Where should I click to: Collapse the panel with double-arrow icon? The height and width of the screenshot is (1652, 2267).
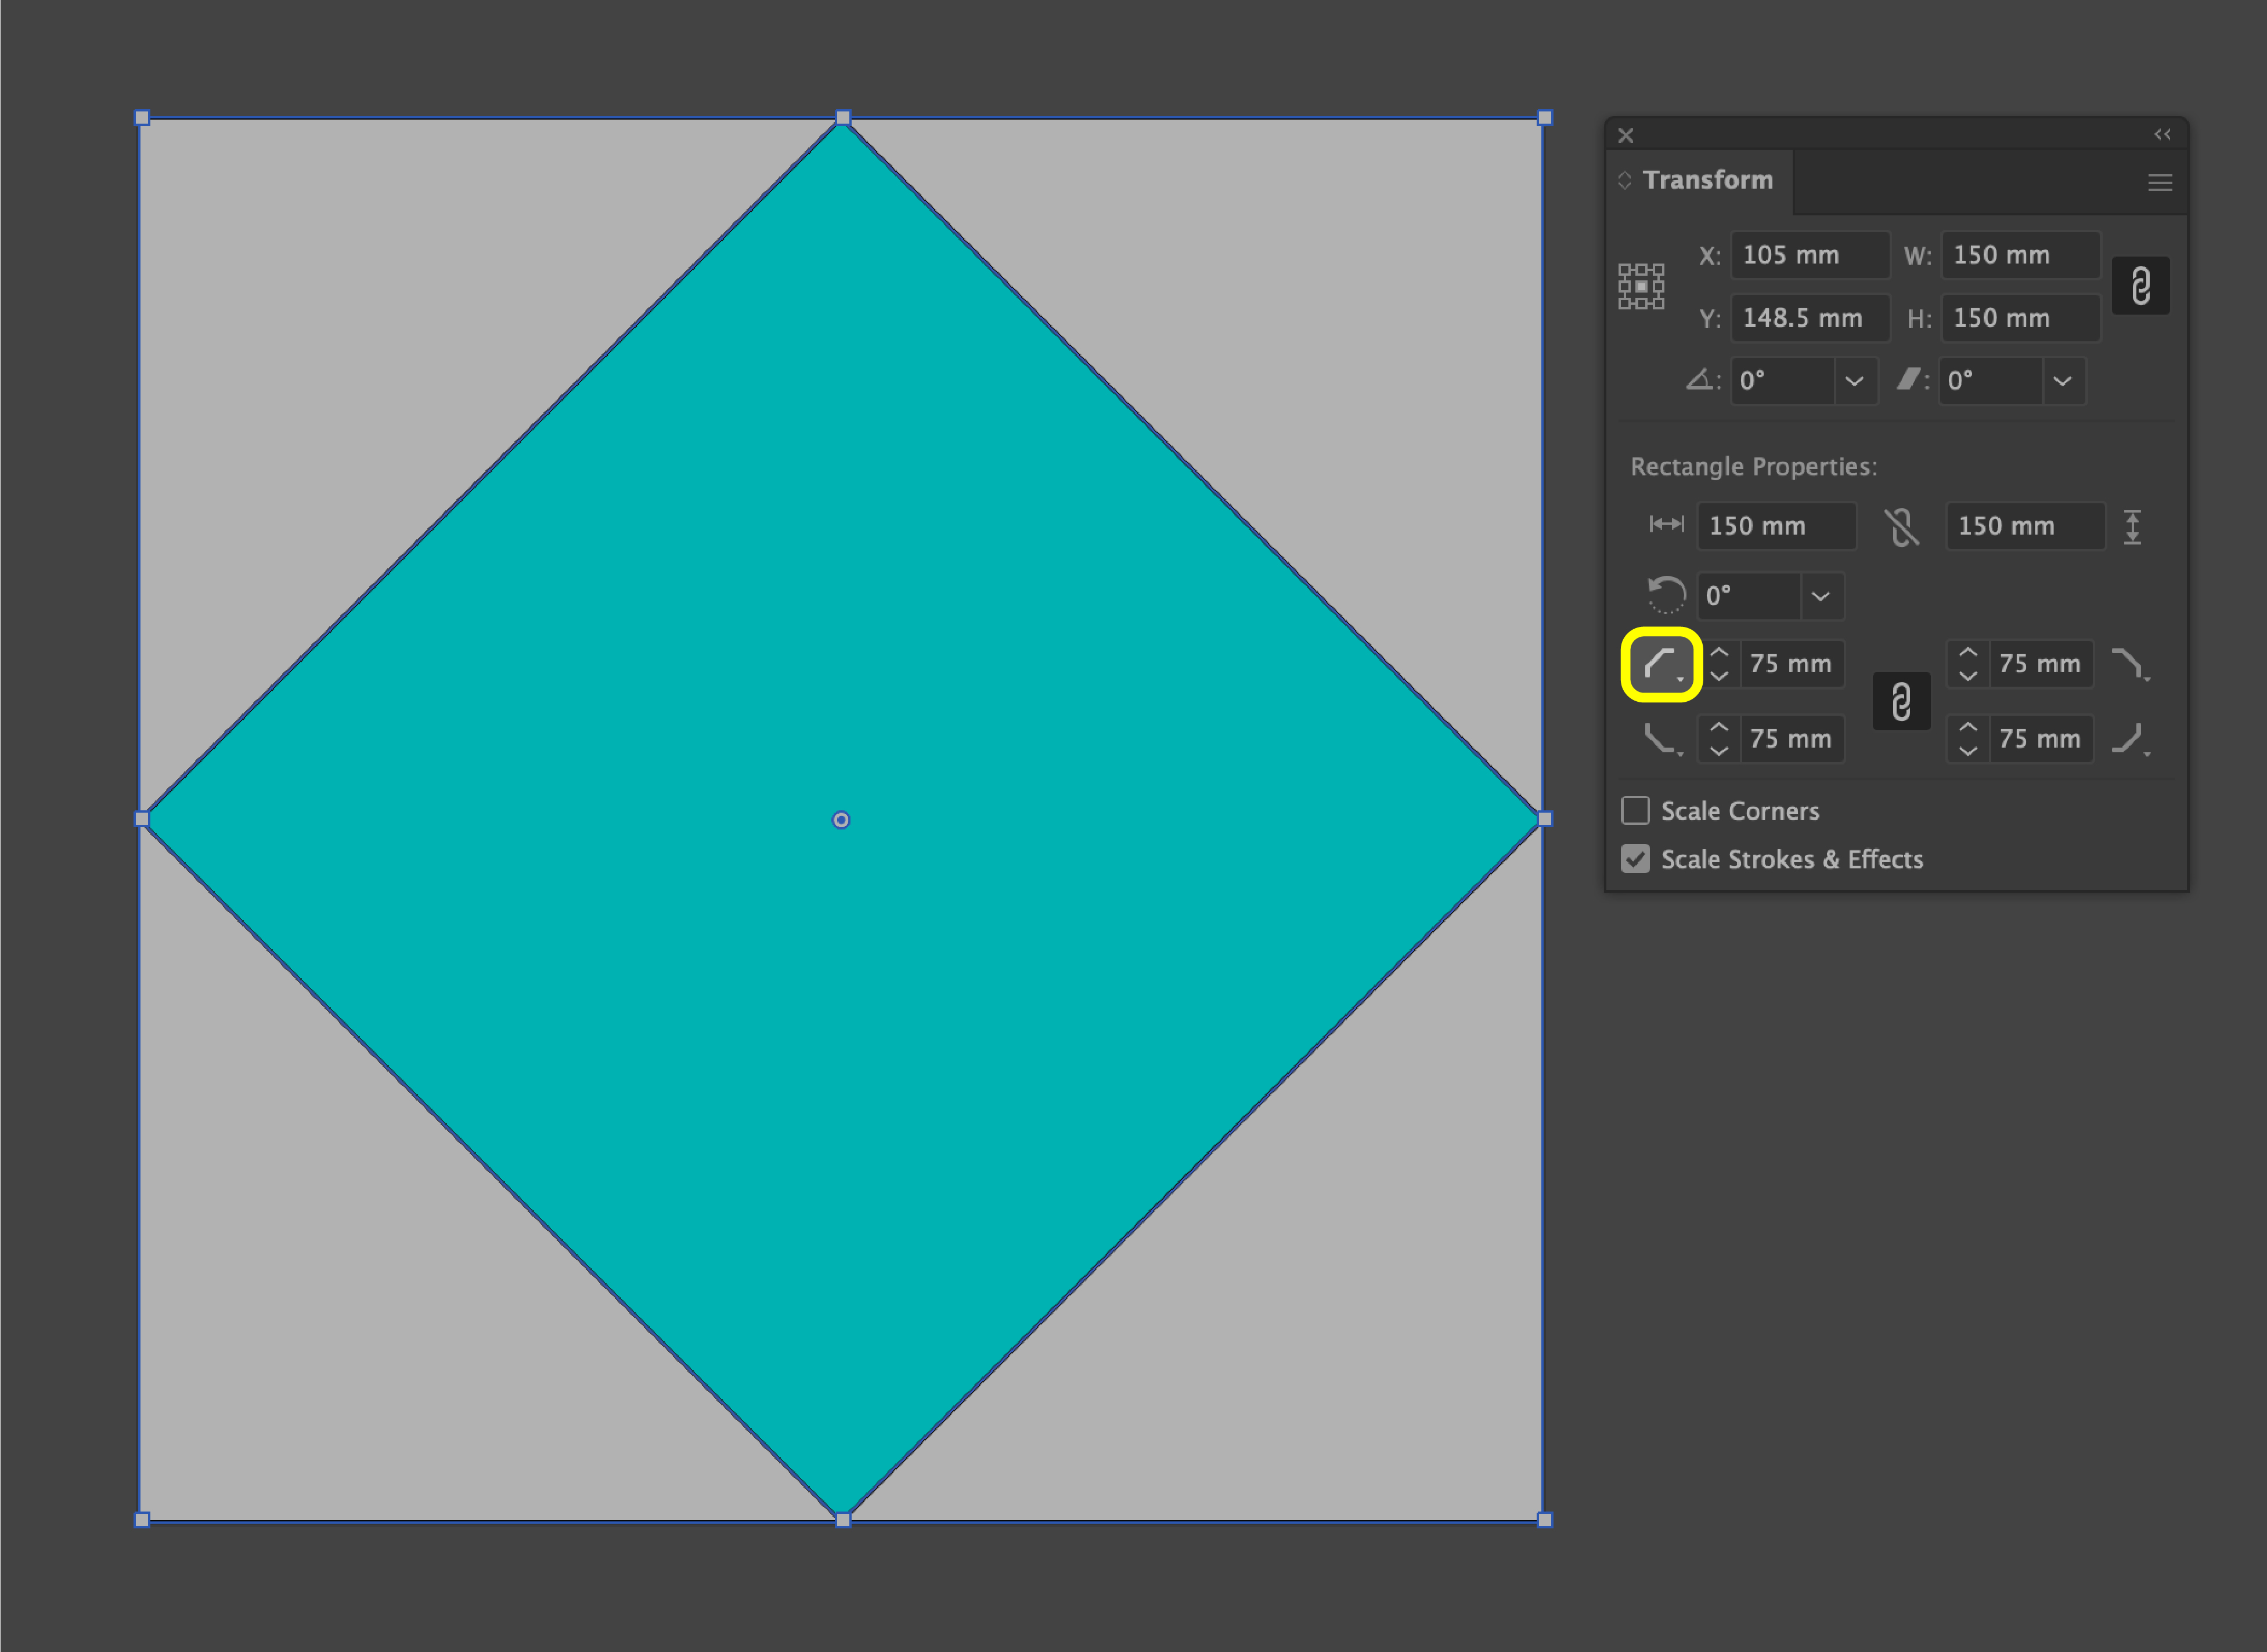coord(2162,134)
